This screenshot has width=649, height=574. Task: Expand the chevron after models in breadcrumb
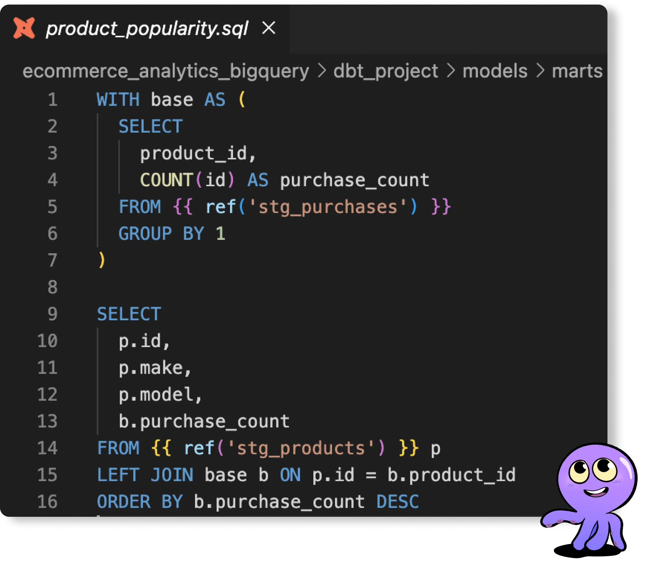pos(541,72)
